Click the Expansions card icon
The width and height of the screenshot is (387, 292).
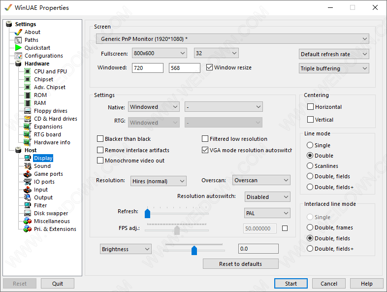(27, 127)
